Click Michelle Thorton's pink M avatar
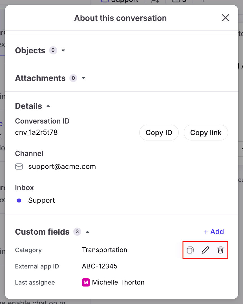243x304 pixels. [x=86, y=282]
